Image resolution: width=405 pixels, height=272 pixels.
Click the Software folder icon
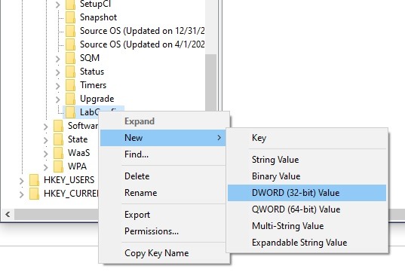tap(58, 126)
